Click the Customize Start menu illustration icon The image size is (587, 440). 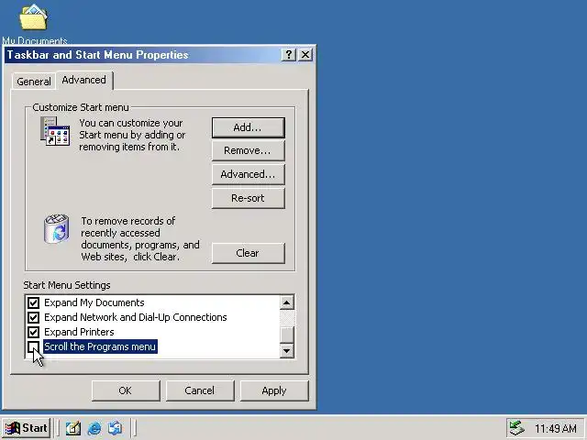(x=55, y=131)
